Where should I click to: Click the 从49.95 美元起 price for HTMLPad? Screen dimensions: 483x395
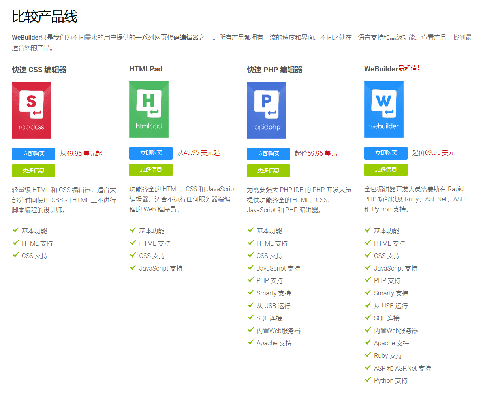click(198, 153)
